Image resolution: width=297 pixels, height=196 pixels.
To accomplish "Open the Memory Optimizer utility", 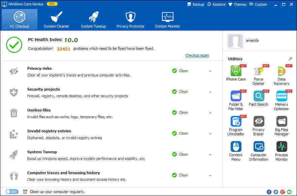I will [x=282, y=100].
